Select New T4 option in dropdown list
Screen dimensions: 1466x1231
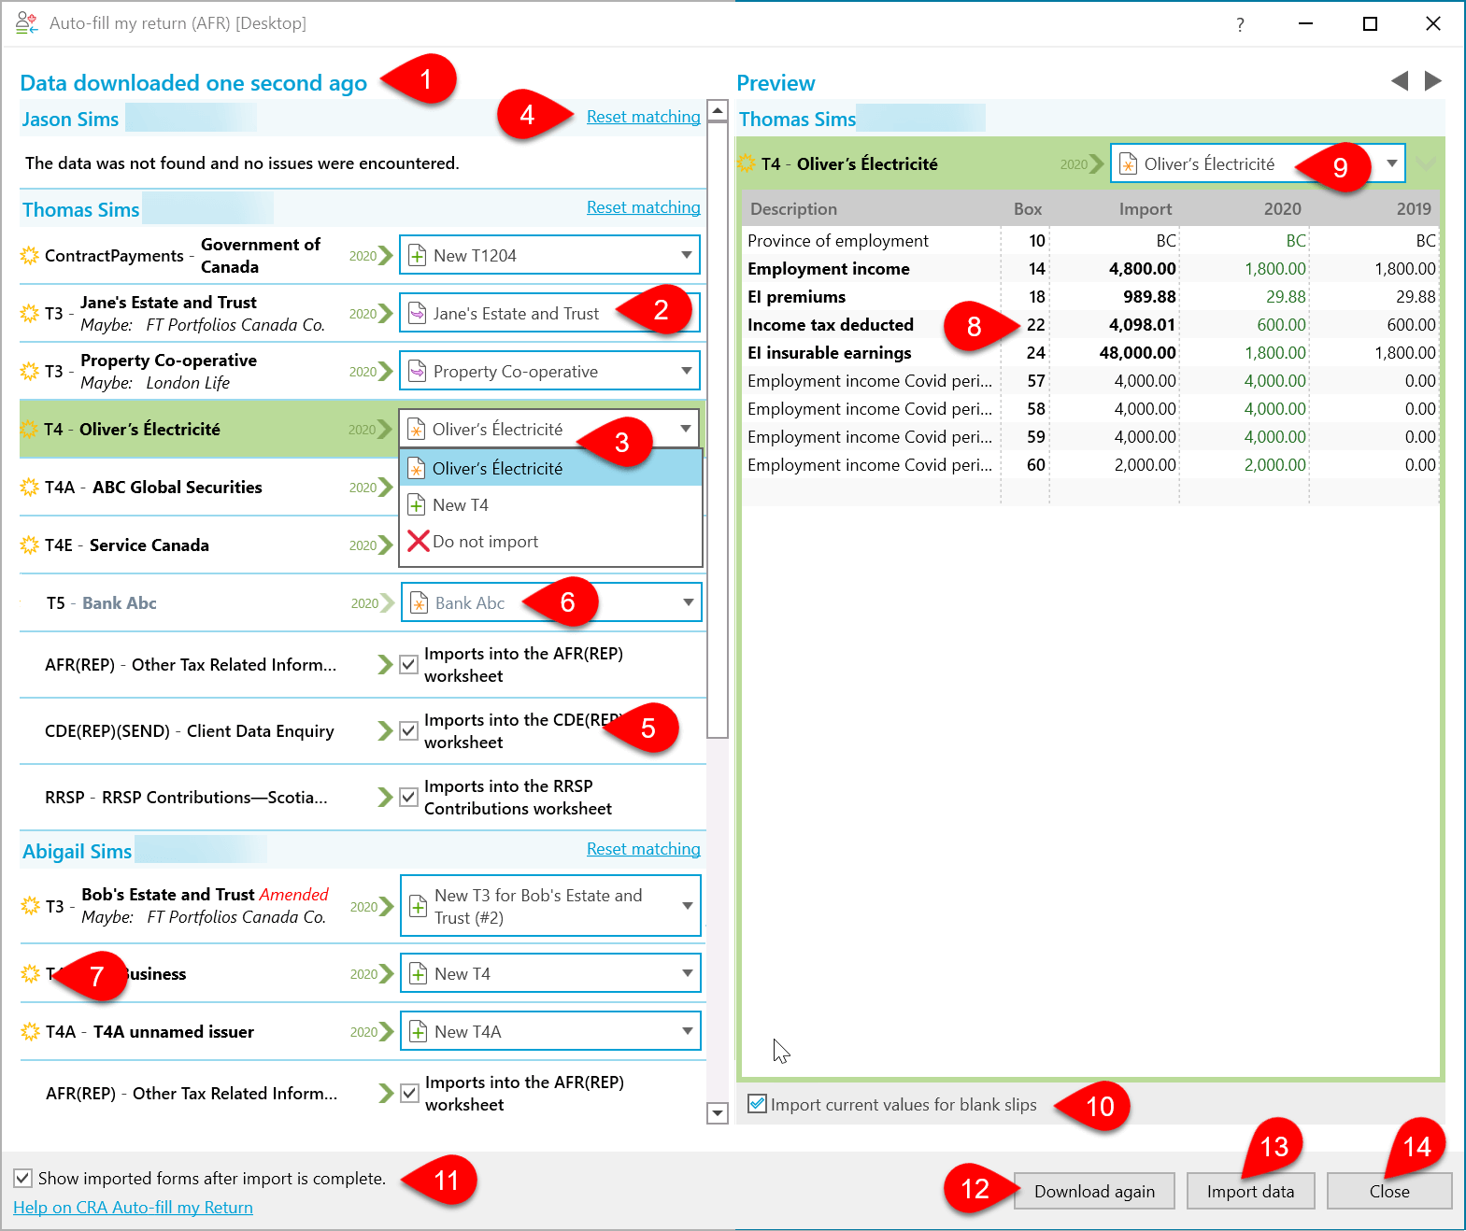coord(550,505)
